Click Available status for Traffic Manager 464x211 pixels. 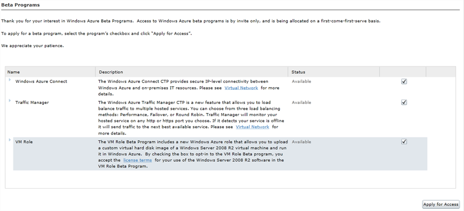[x=301, y=103]
